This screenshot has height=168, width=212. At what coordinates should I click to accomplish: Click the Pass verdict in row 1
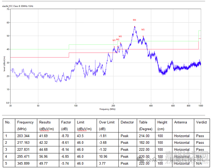point(200,136)
